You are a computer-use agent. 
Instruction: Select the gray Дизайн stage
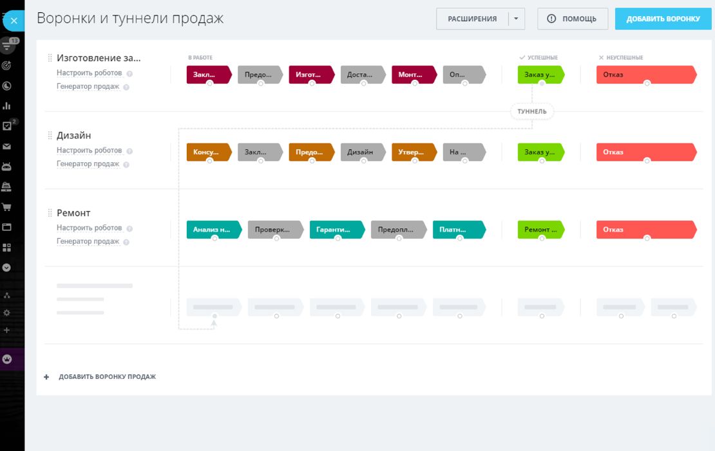click(363, 152)
